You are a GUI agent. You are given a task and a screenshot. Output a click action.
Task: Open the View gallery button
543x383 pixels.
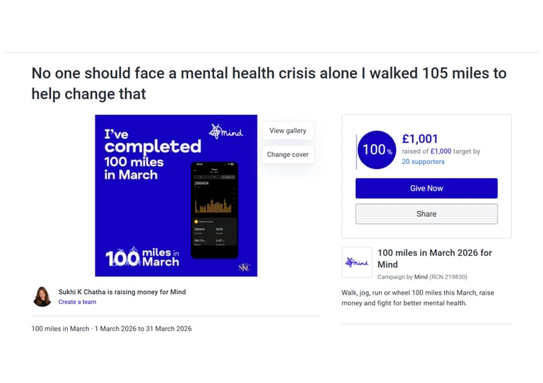pyautogui.click(x=288, y=131)
